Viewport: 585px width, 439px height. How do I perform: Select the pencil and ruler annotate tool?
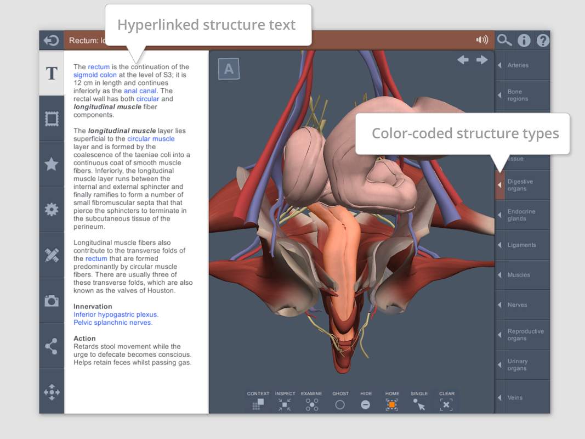[x=52, y=255]
